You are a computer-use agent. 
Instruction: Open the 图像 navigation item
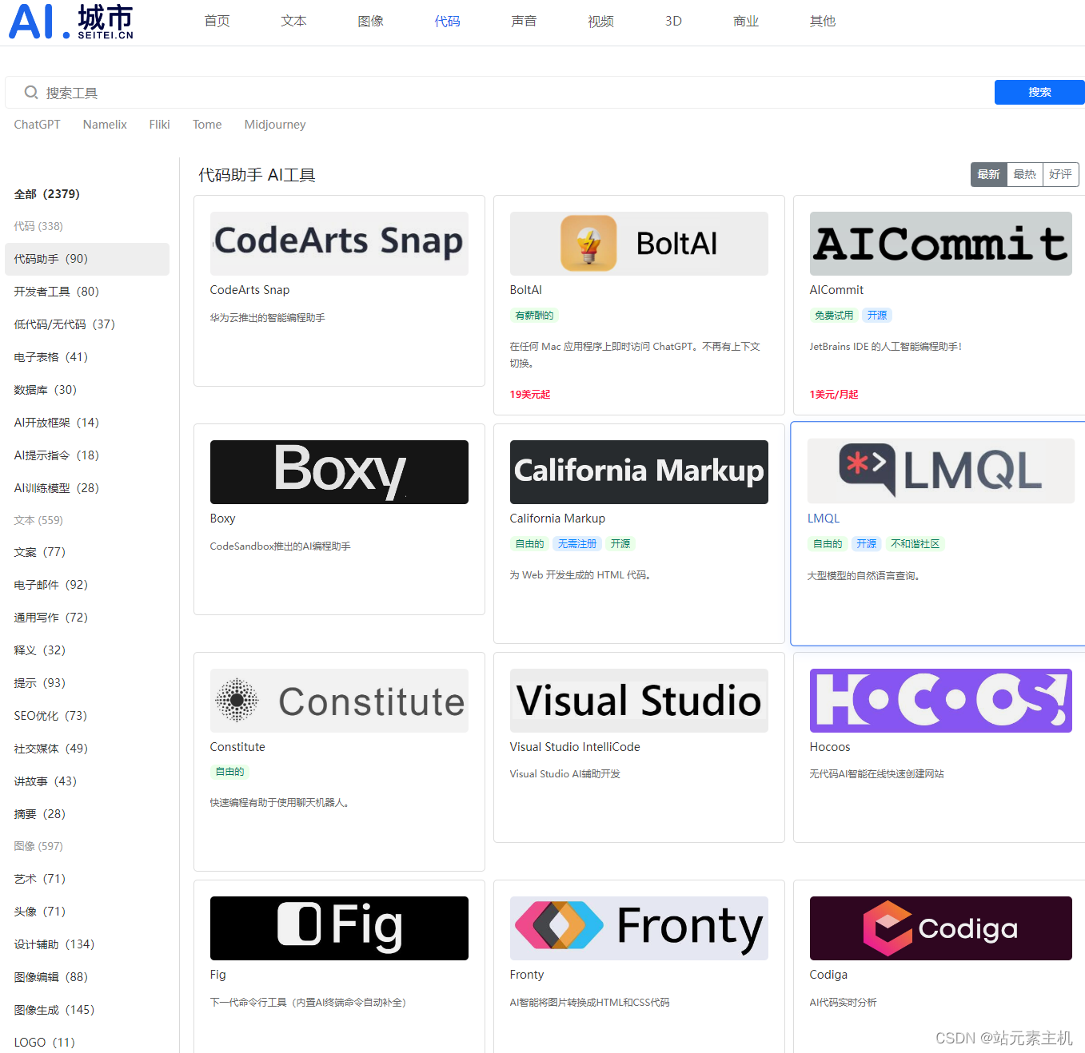pyautogui.click(x=370, y=22)
